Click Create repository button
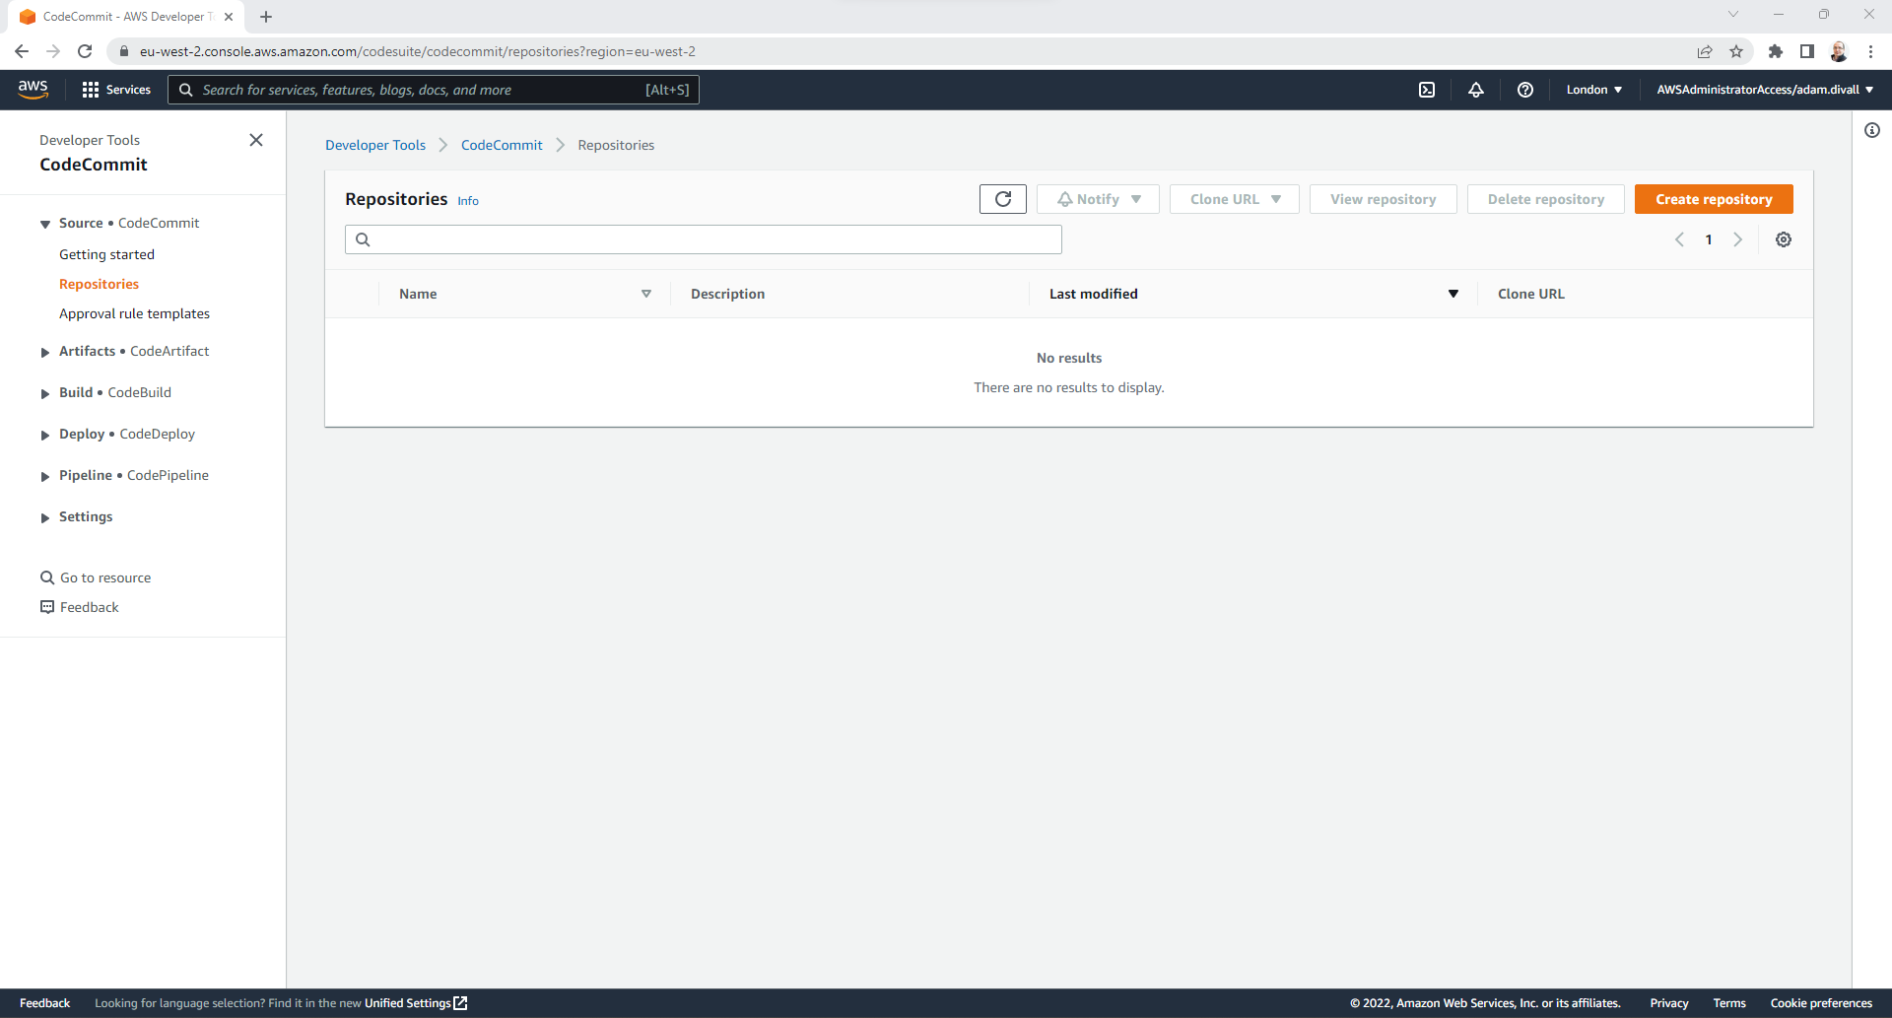Viewport: 1892px width, 1018px height. (1714, 199)
